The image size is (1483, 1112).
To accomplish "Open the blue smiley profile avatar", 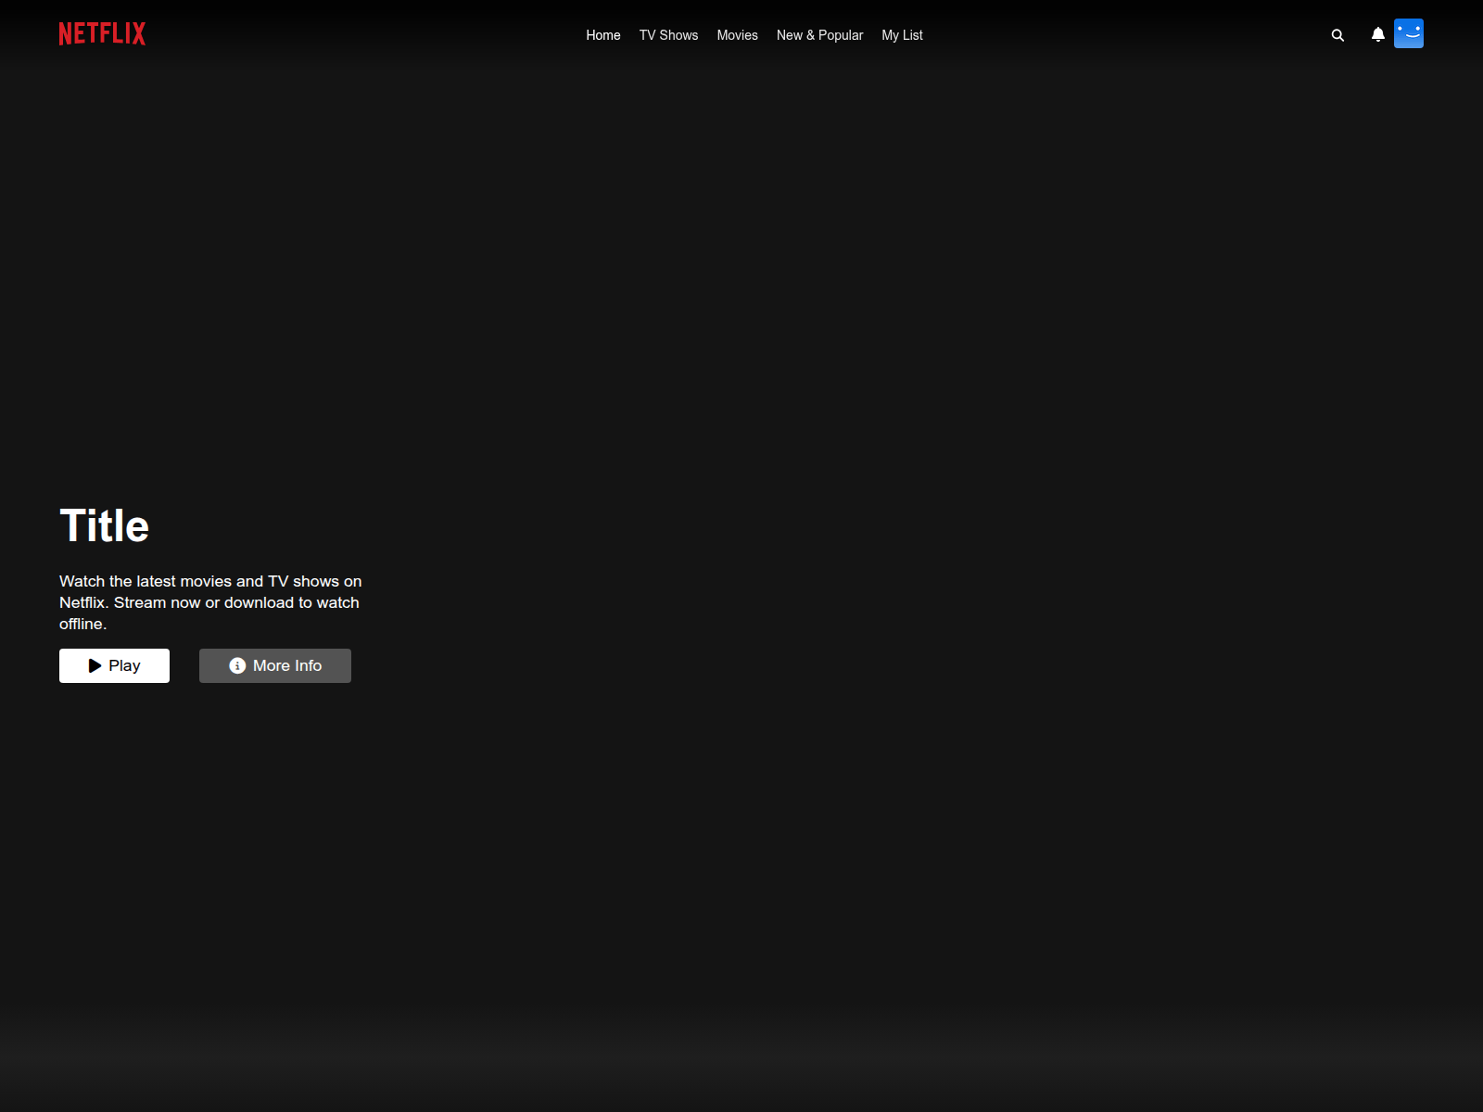I will pos(1408,33).
